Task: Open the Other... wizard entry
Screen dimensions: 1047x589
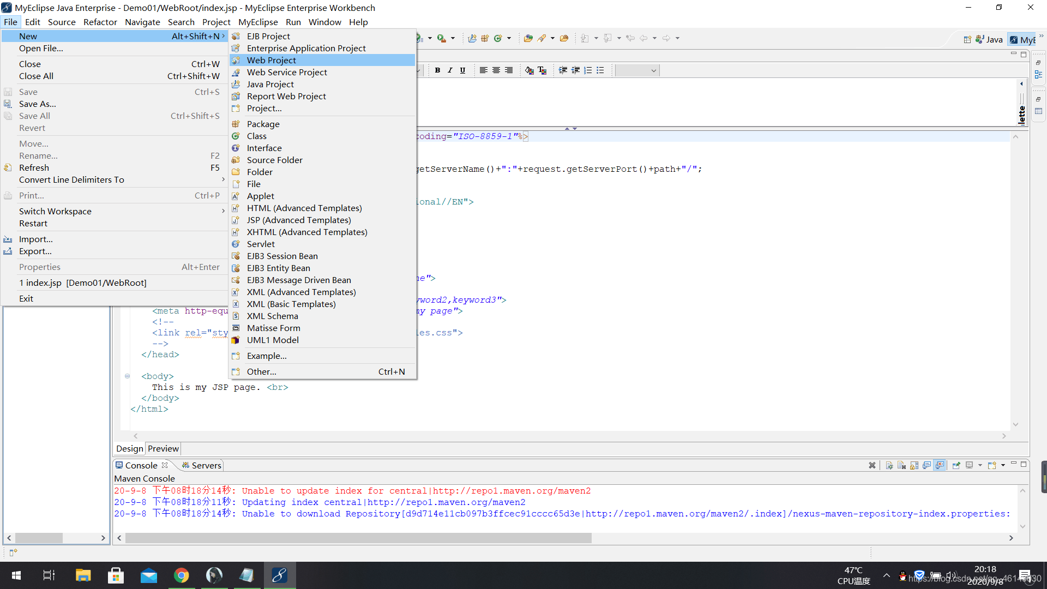Action: pos(322,371)
